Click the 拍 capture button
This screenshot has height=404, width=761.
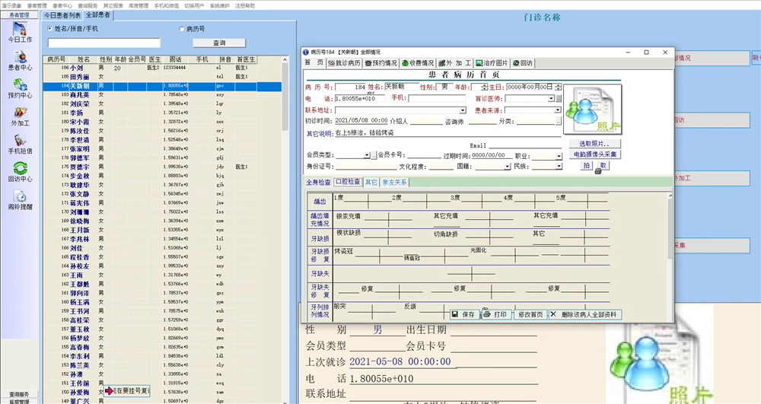(x=586, y=165)
